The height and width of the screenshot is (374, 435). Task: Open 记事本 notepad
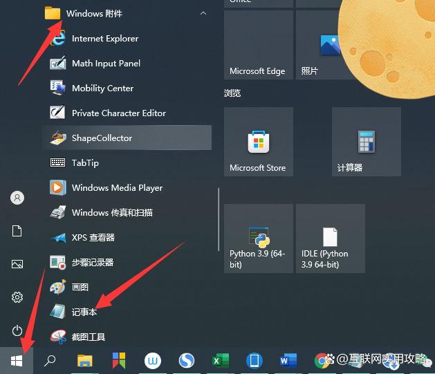click(x=127, y=312)
